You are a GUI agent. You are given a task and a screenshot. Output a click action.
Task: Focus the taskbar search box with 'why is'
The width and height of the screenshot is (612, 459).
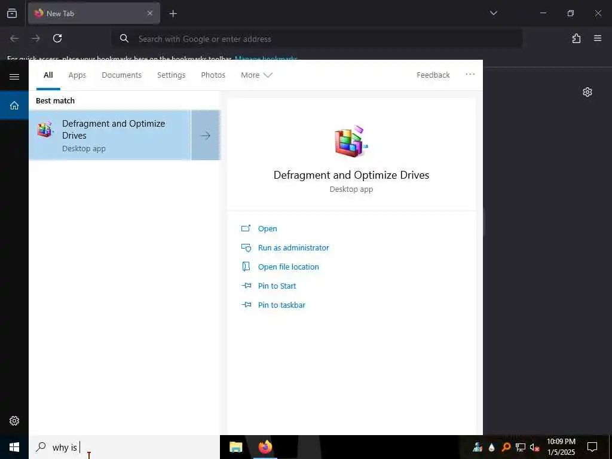coord(124,447)
